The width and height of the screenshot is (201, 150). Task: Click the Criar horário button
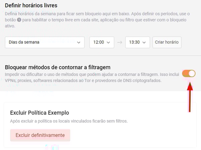[x=167, y=43]
